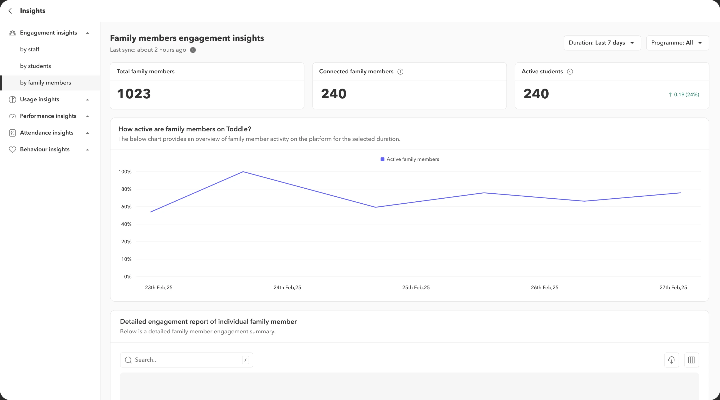Download the engagement report via cloud icon
This screenshot has height=400, width=720.
tap(671, 360)
